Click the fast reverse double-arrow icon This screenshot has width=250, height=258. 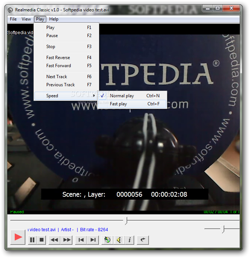54,240
